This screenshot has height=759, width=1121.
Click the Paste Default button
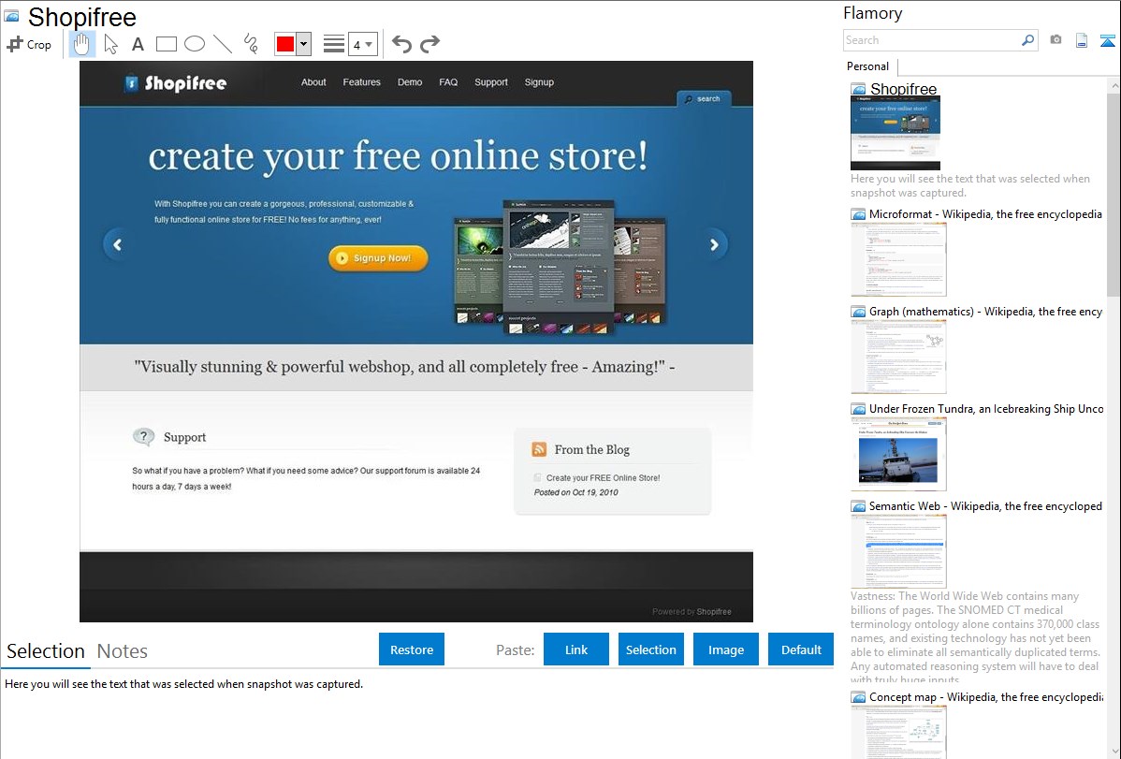click(801, 650)
